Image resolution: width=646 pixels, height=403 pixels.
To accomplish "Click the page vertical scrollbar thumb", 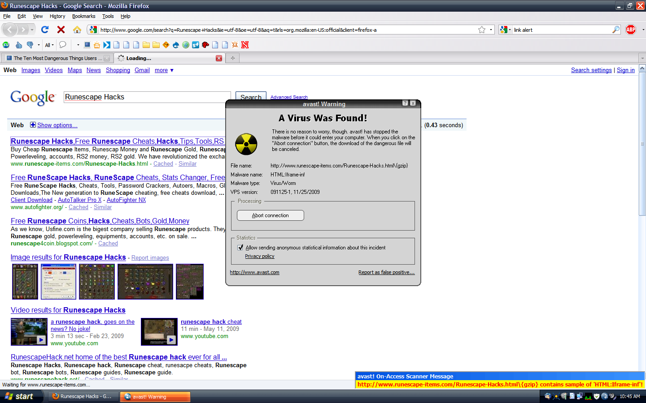I will (x=642, y=145).
